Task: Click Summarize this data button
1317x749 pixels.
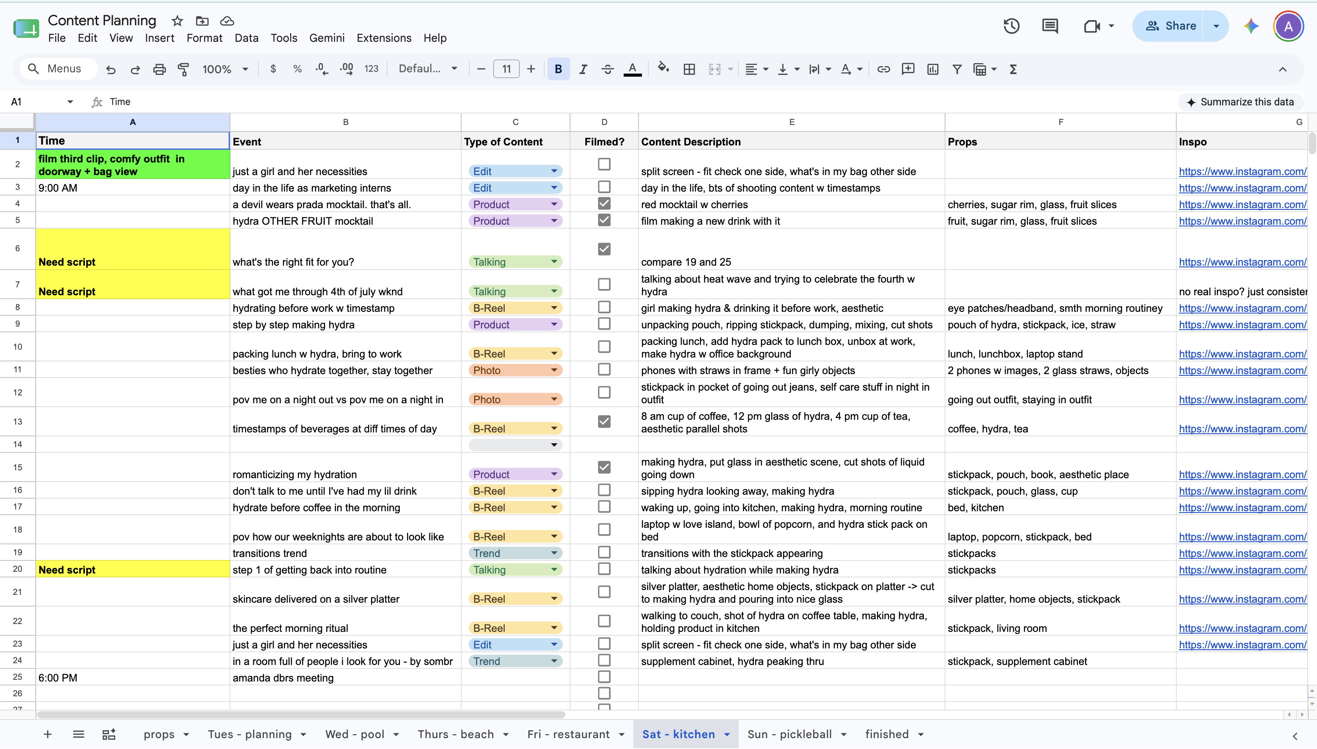Action: pos(1240,102)
